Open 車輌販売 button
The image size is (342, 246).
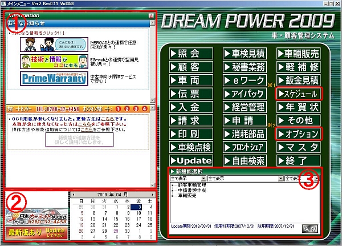click(x=299, y=54)
